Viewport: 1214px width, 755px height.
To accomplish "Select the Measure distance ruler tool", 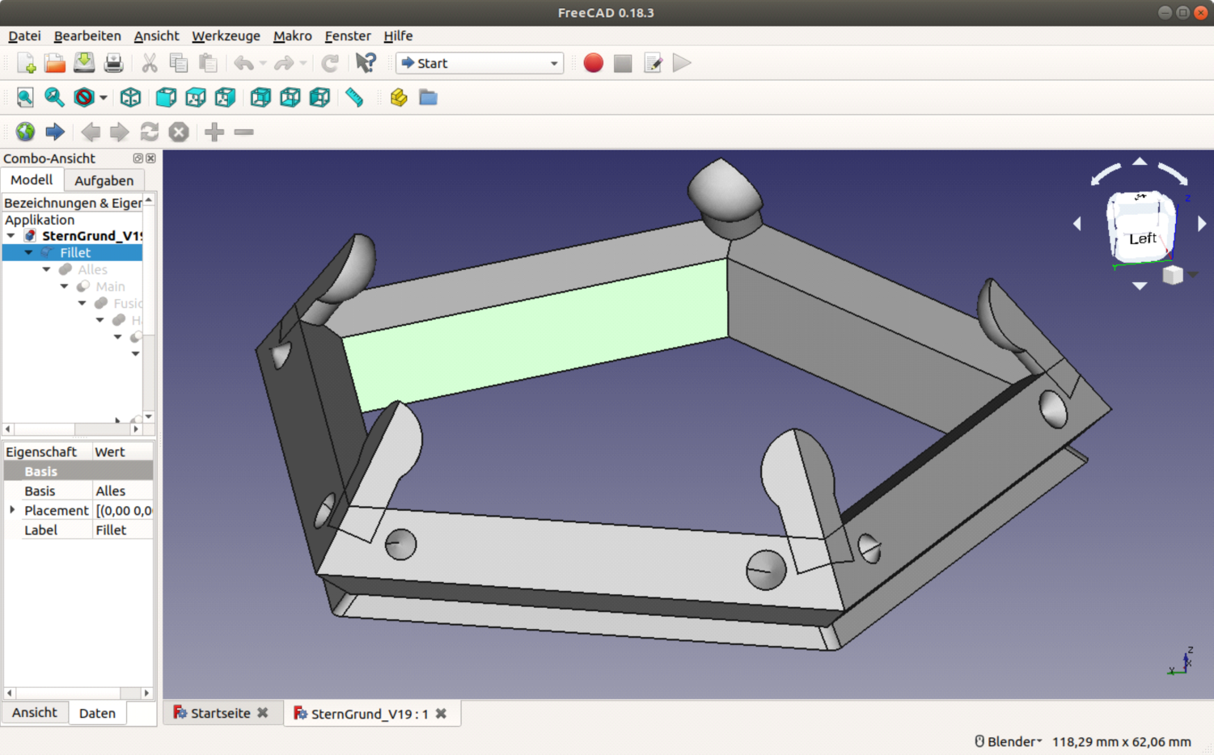I will (354, 98).
